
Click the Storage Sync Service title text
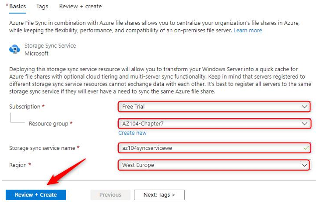[50, 45]
